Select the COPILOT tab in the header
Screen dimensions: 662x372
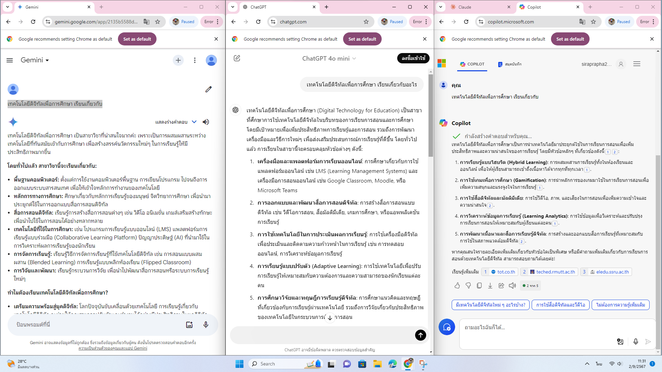click(x=472, y=64)
